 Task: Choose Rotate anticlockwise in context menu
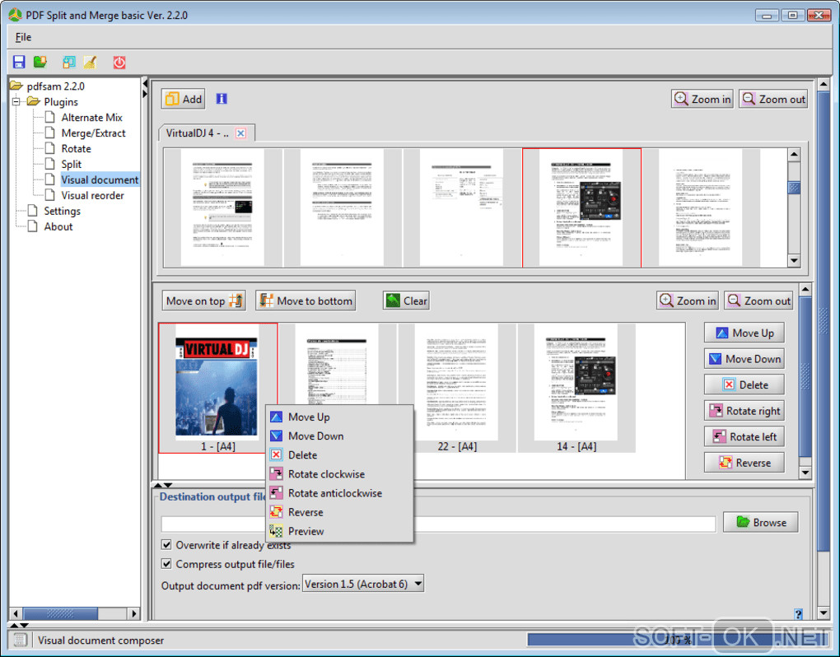click(x=339, y=493)
